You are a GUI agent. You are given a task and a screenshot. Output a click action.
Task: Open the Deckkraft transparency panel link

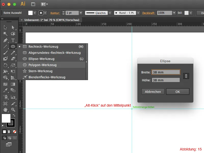(149, 13)
